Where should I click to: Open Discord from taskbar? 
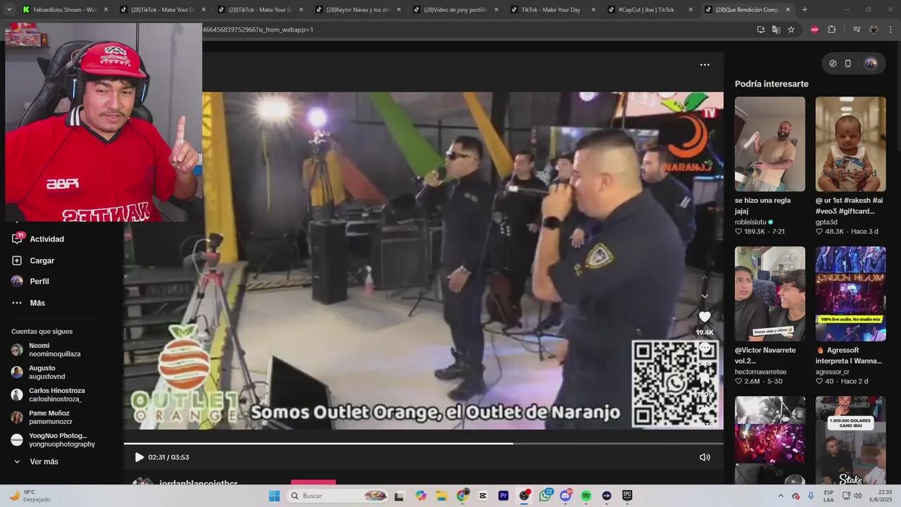click(x=565, y=496)
